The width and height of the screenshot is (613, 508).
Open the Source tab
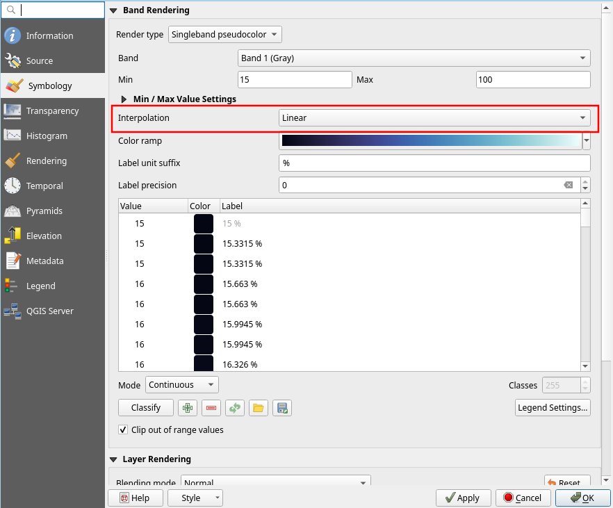(53, 60)
